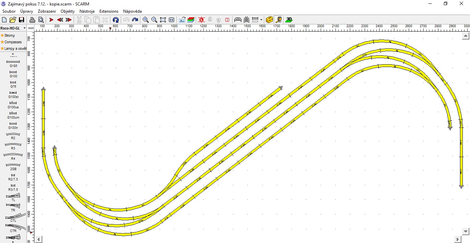Viewport: 470px width, 243px height.
Task: Click the Zoom Out magnifier icon
Action: click(x=154, y=20)
